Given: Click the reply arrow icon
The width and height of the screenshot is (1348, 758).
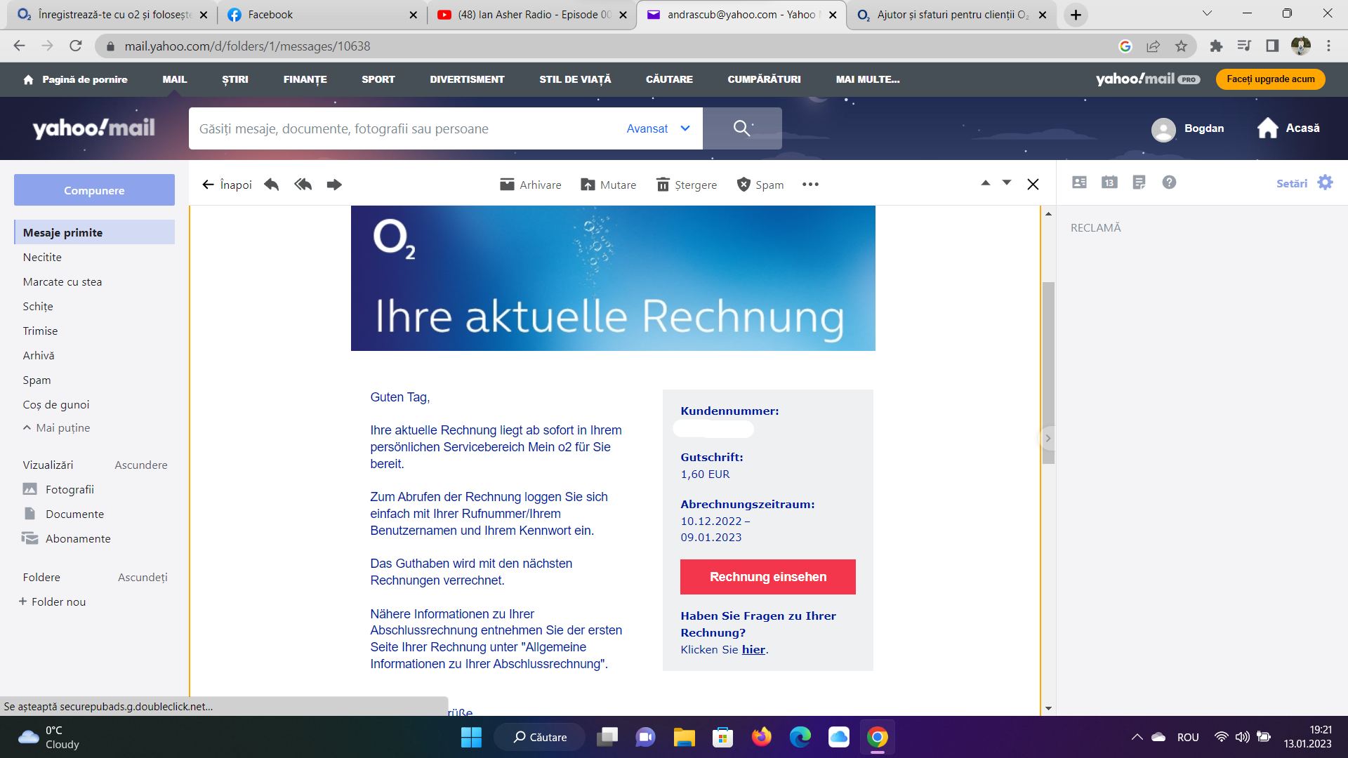Looking at the screenshot, I should [x=272, y=185].
